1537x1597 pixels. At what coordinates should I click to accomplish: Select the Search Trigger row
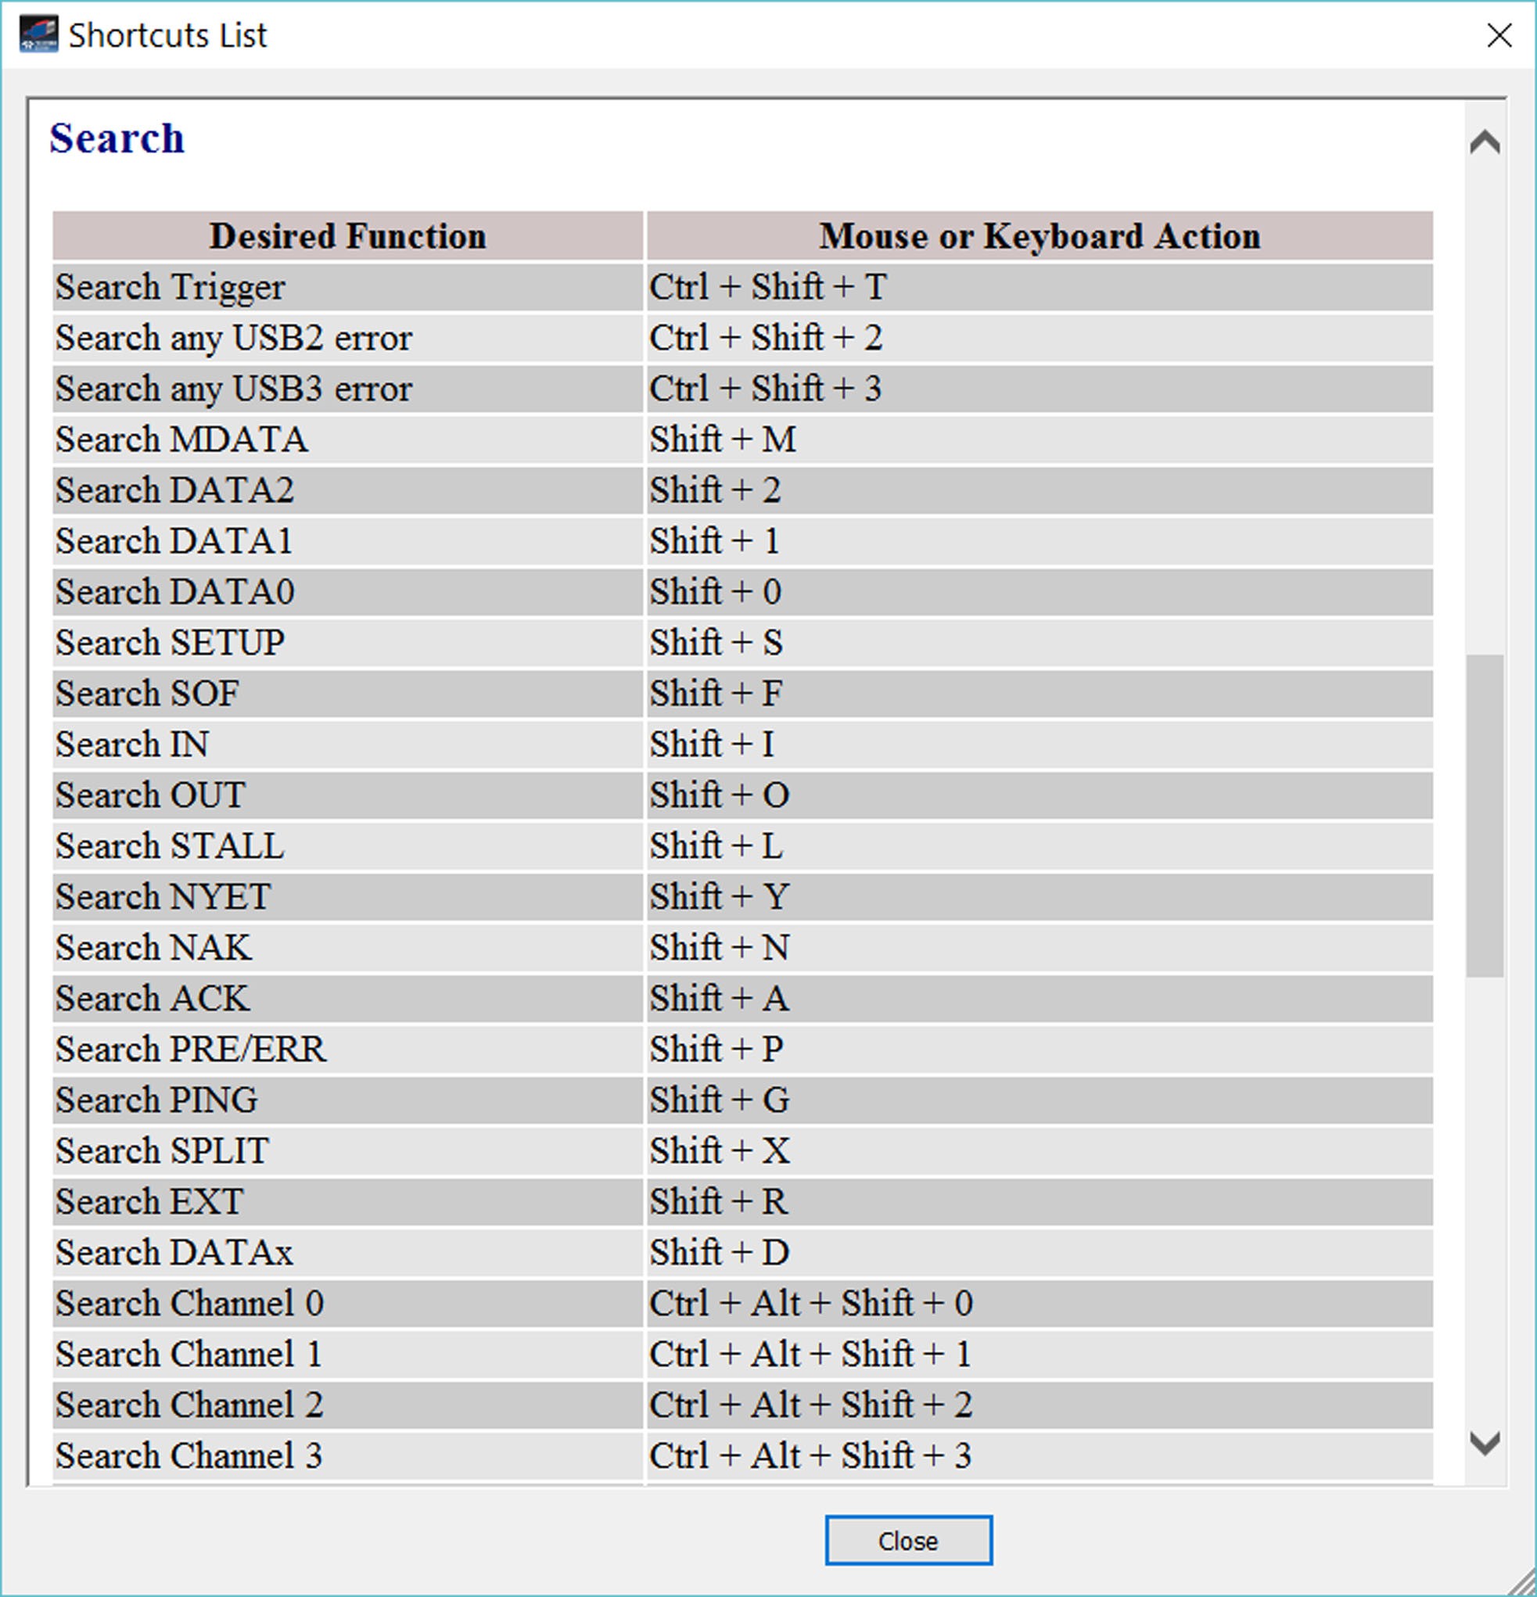(742, 287)
